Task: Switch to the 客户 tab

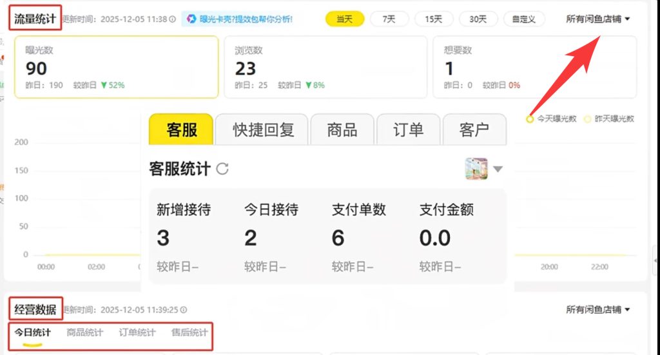Action: click(x=474, y=130)
